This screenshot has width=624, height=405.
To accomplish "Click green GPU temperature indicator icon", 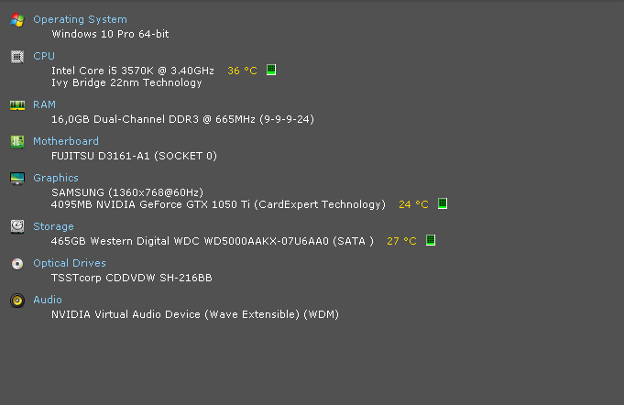I will click(443, 203).
